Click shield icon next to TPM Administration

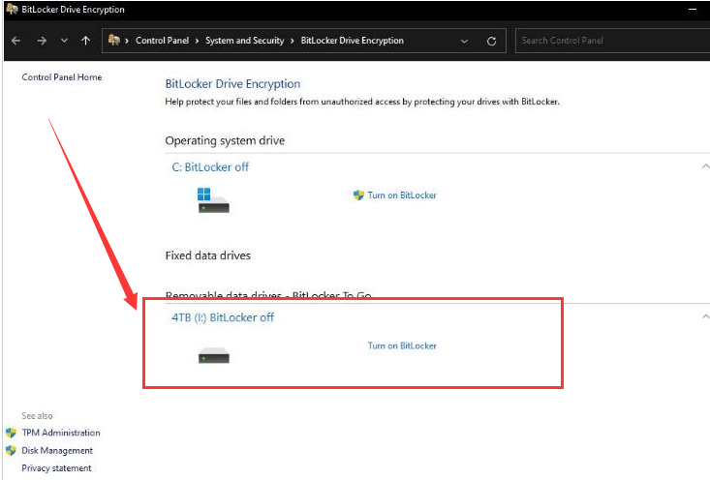point(11,433)
